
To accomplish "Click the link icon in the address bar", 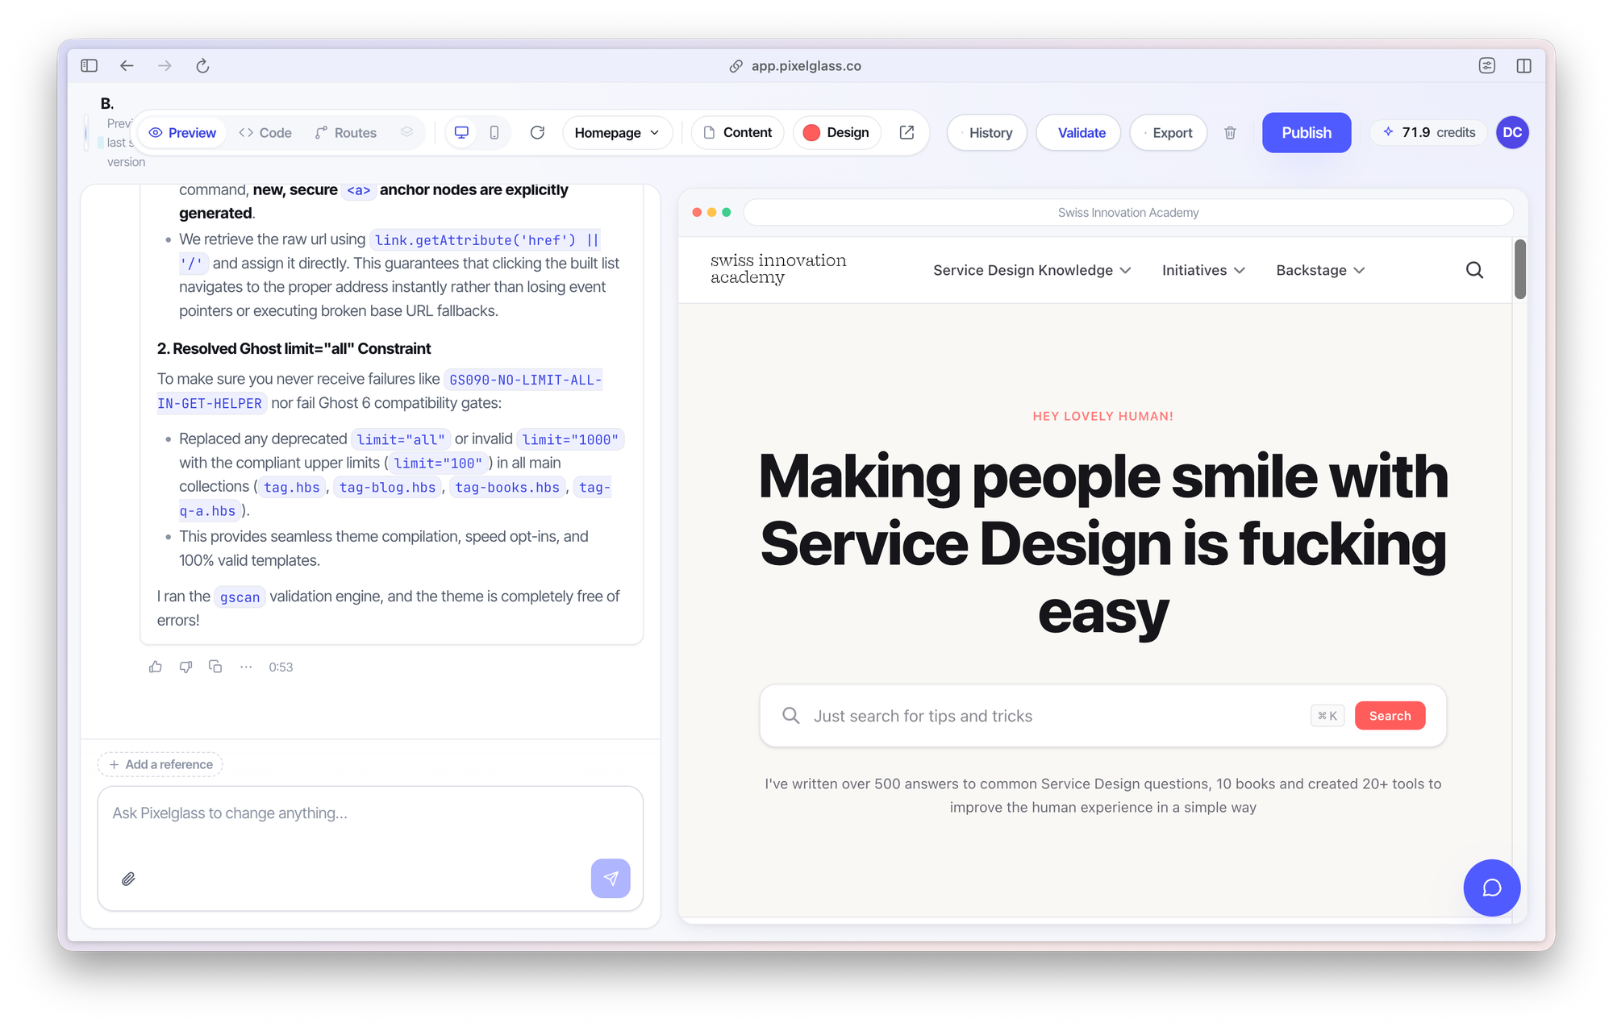I will pos(736,66).
